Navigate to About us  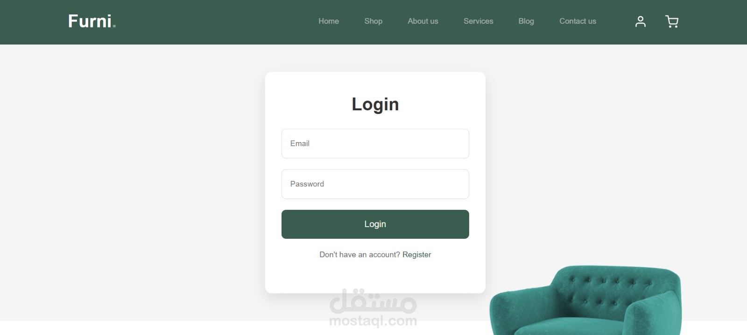point(423,21)
